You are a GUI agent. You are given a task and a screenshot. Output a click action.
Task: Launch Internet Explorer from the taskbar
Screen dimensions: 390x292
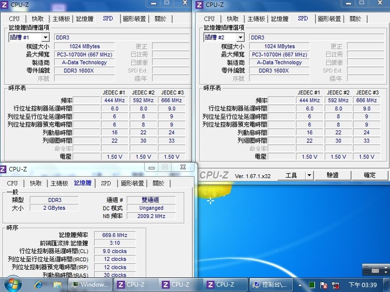point(38,285)
